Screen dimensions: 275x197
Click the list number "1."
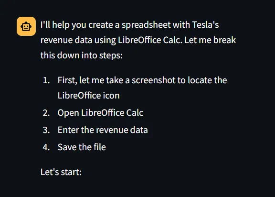pos(46,80)
